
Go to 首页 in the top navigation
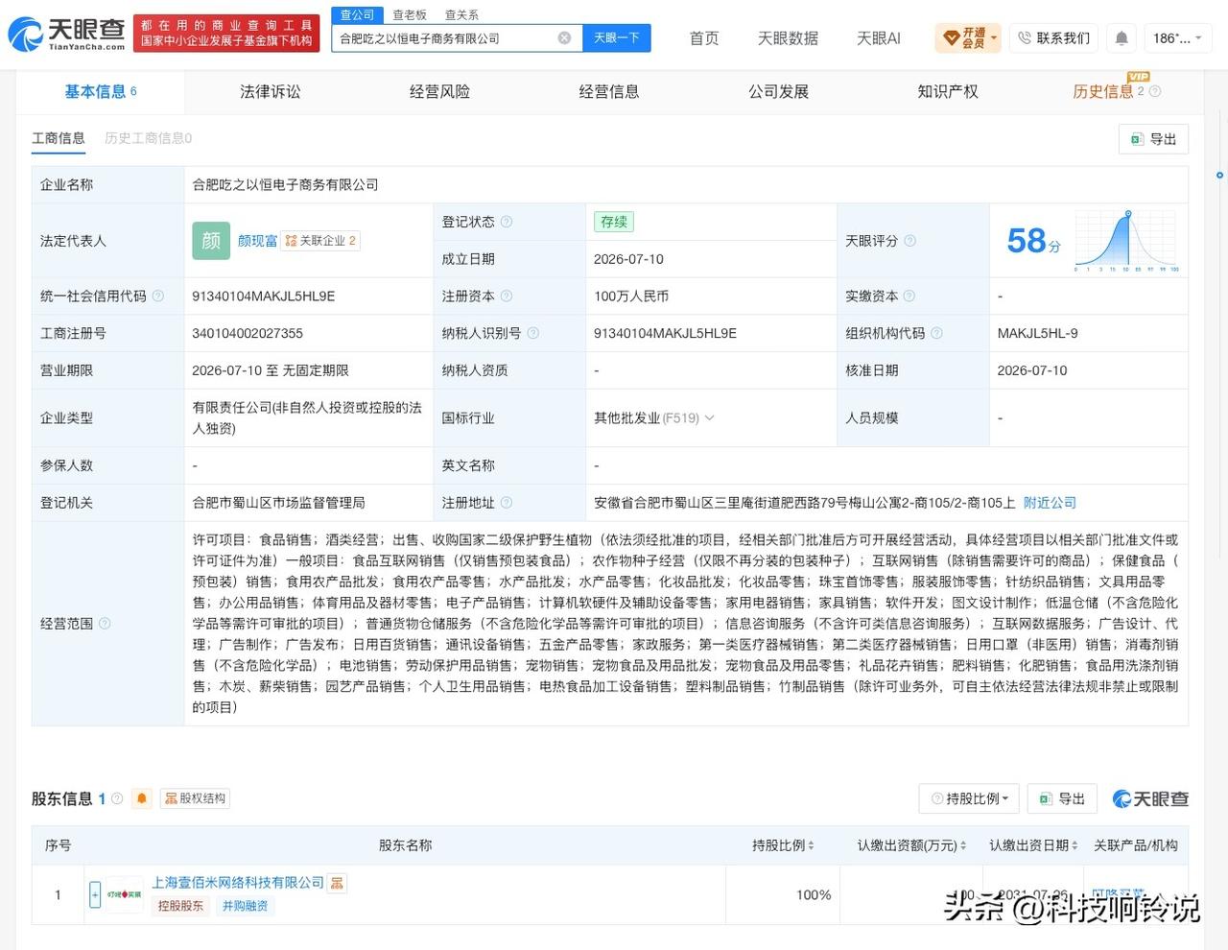coord(704,38)
